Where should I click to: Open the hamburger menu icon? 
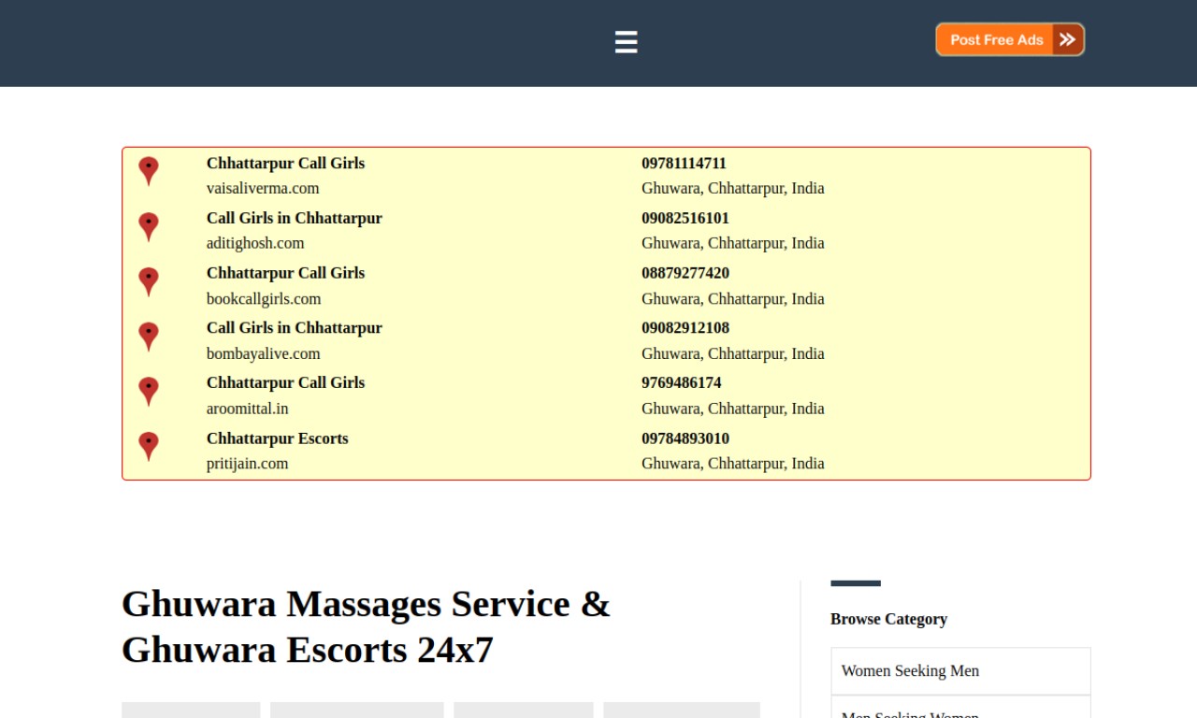click(x=626, y=42)
